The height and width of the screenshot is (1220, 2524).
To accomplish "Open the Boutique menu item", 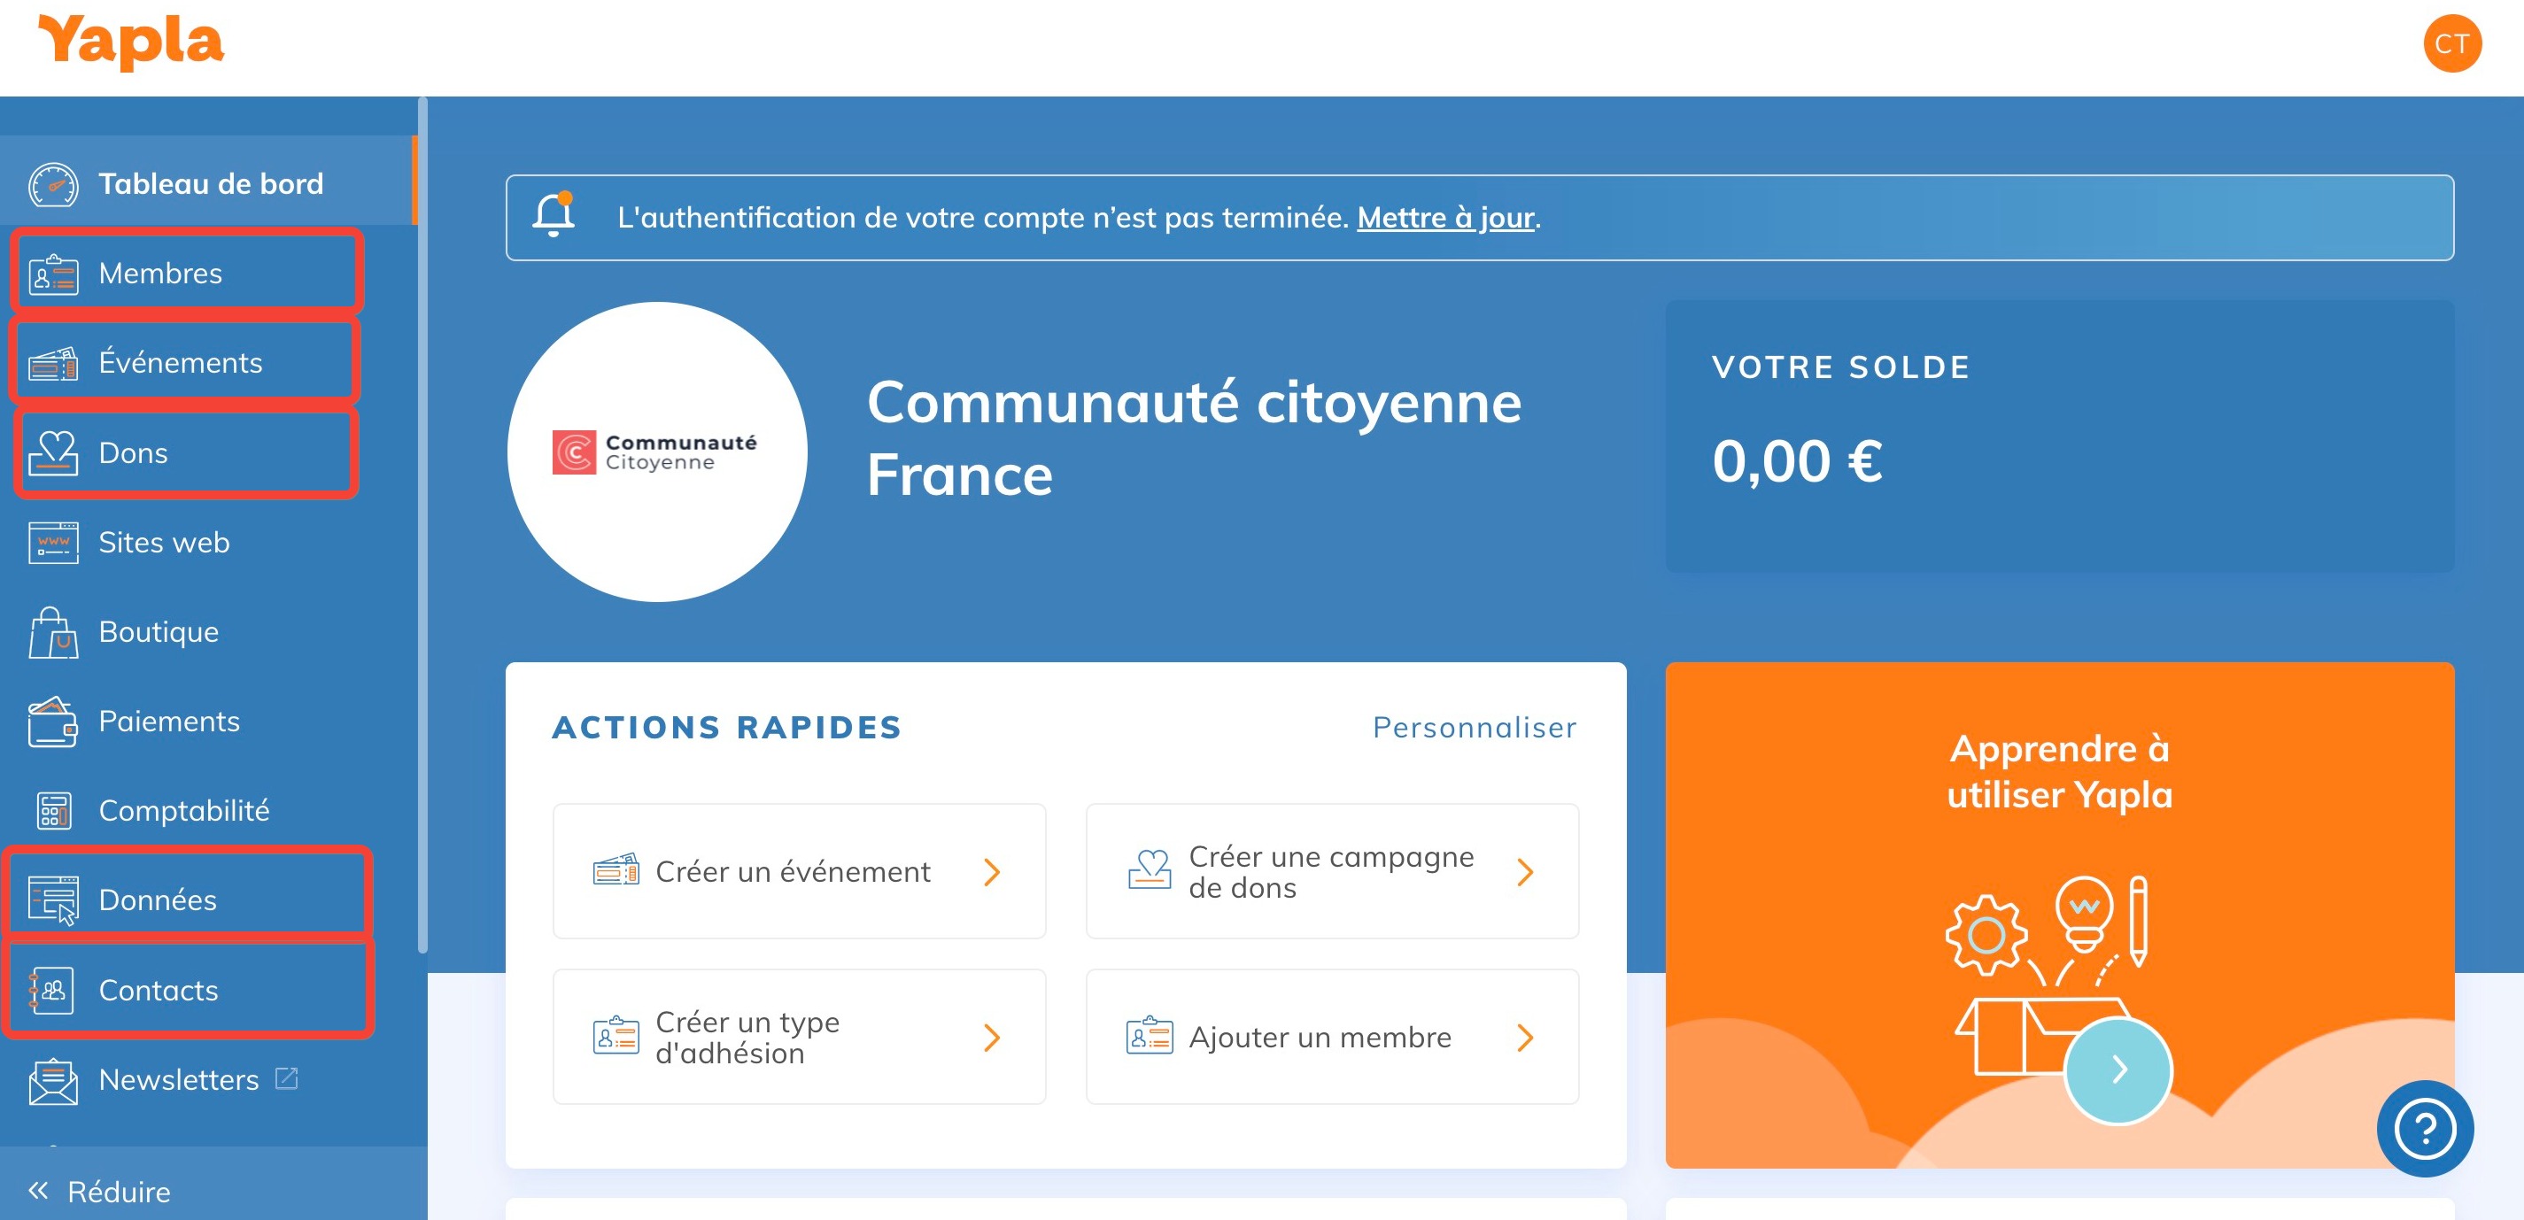I will (x=209, y=631).
